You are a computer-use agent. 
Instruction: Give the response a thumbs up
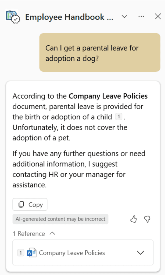[134, 219]
